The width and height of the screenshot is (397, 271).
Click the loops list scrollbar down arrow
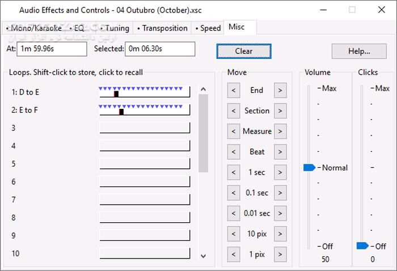(204, 255)
